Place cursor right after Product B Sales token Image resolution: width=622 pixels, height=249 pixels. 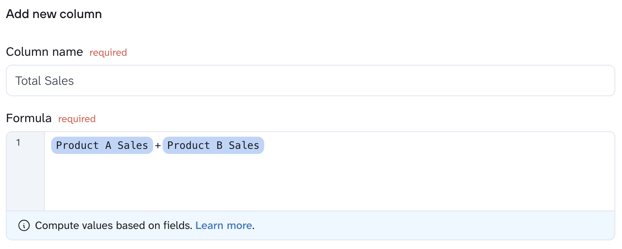pos(265,145)
